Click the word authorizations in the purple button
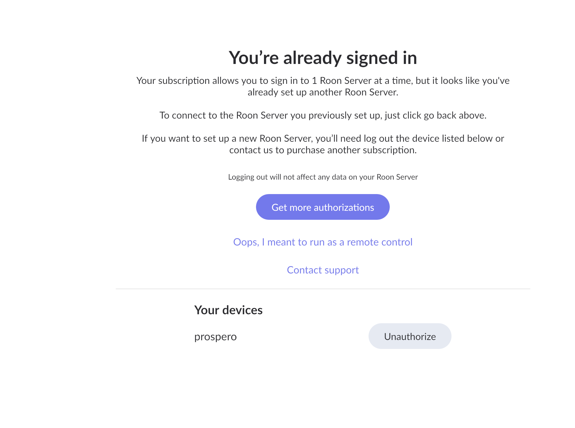Screen dimensions: 575x428 coord(344,208)
